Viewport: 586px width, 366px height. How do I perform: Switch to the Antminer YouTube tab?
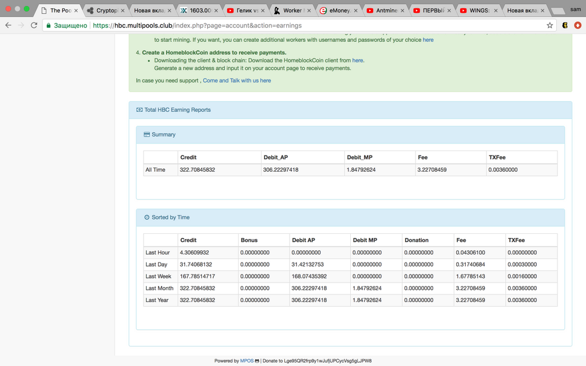click(x=383, y=10)
